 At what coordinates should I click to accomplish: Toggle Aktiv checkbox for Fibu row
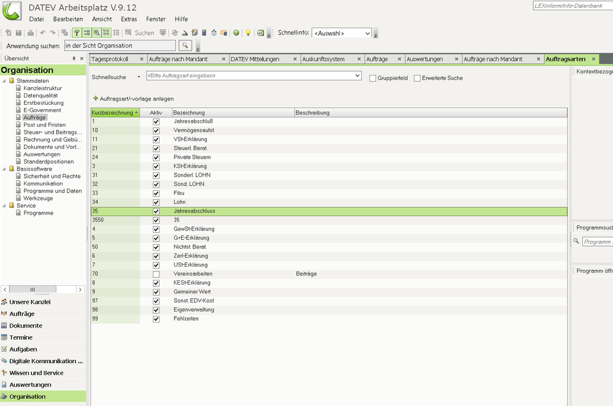[156, 193]
